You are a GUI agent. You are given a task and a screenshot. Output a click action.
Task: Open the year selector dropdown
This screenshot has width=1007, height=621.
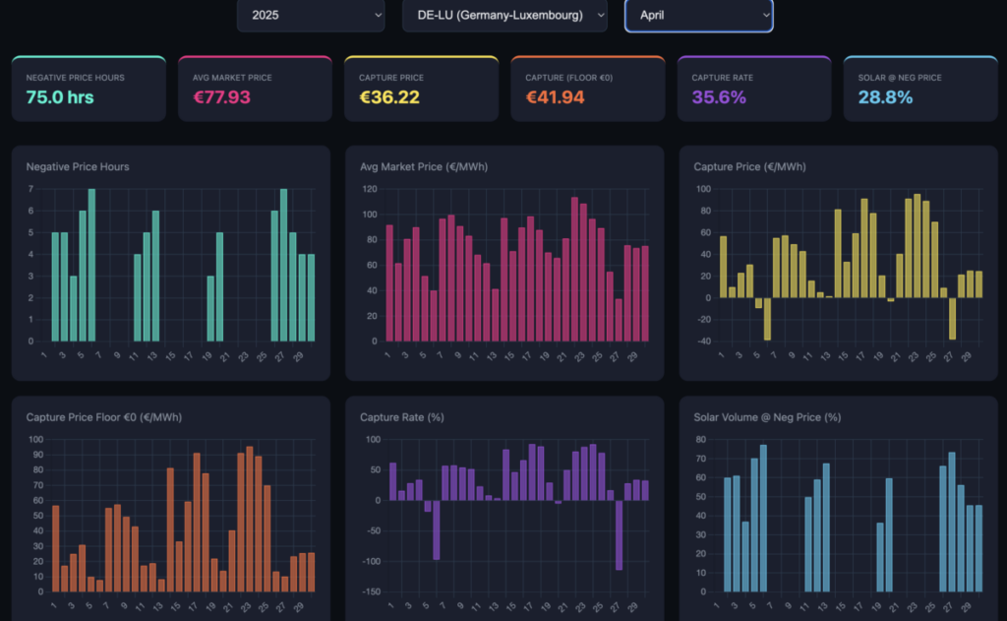pos(311,16)
